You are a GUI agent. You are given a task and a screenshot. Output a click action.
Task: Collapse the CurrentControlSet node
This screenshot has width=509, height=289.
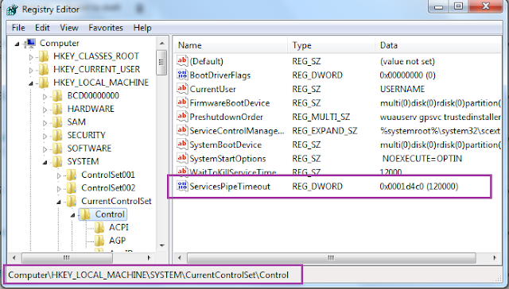[59, 202]
